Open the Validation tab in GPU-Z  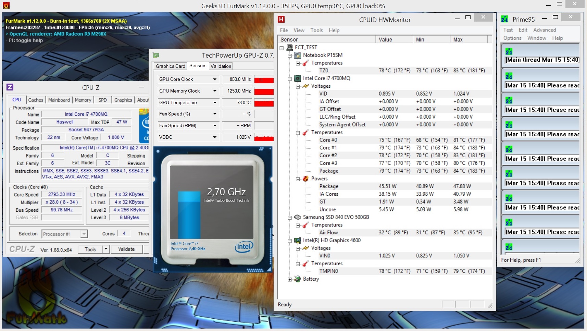pyautogui.click(x=221, y=66)
